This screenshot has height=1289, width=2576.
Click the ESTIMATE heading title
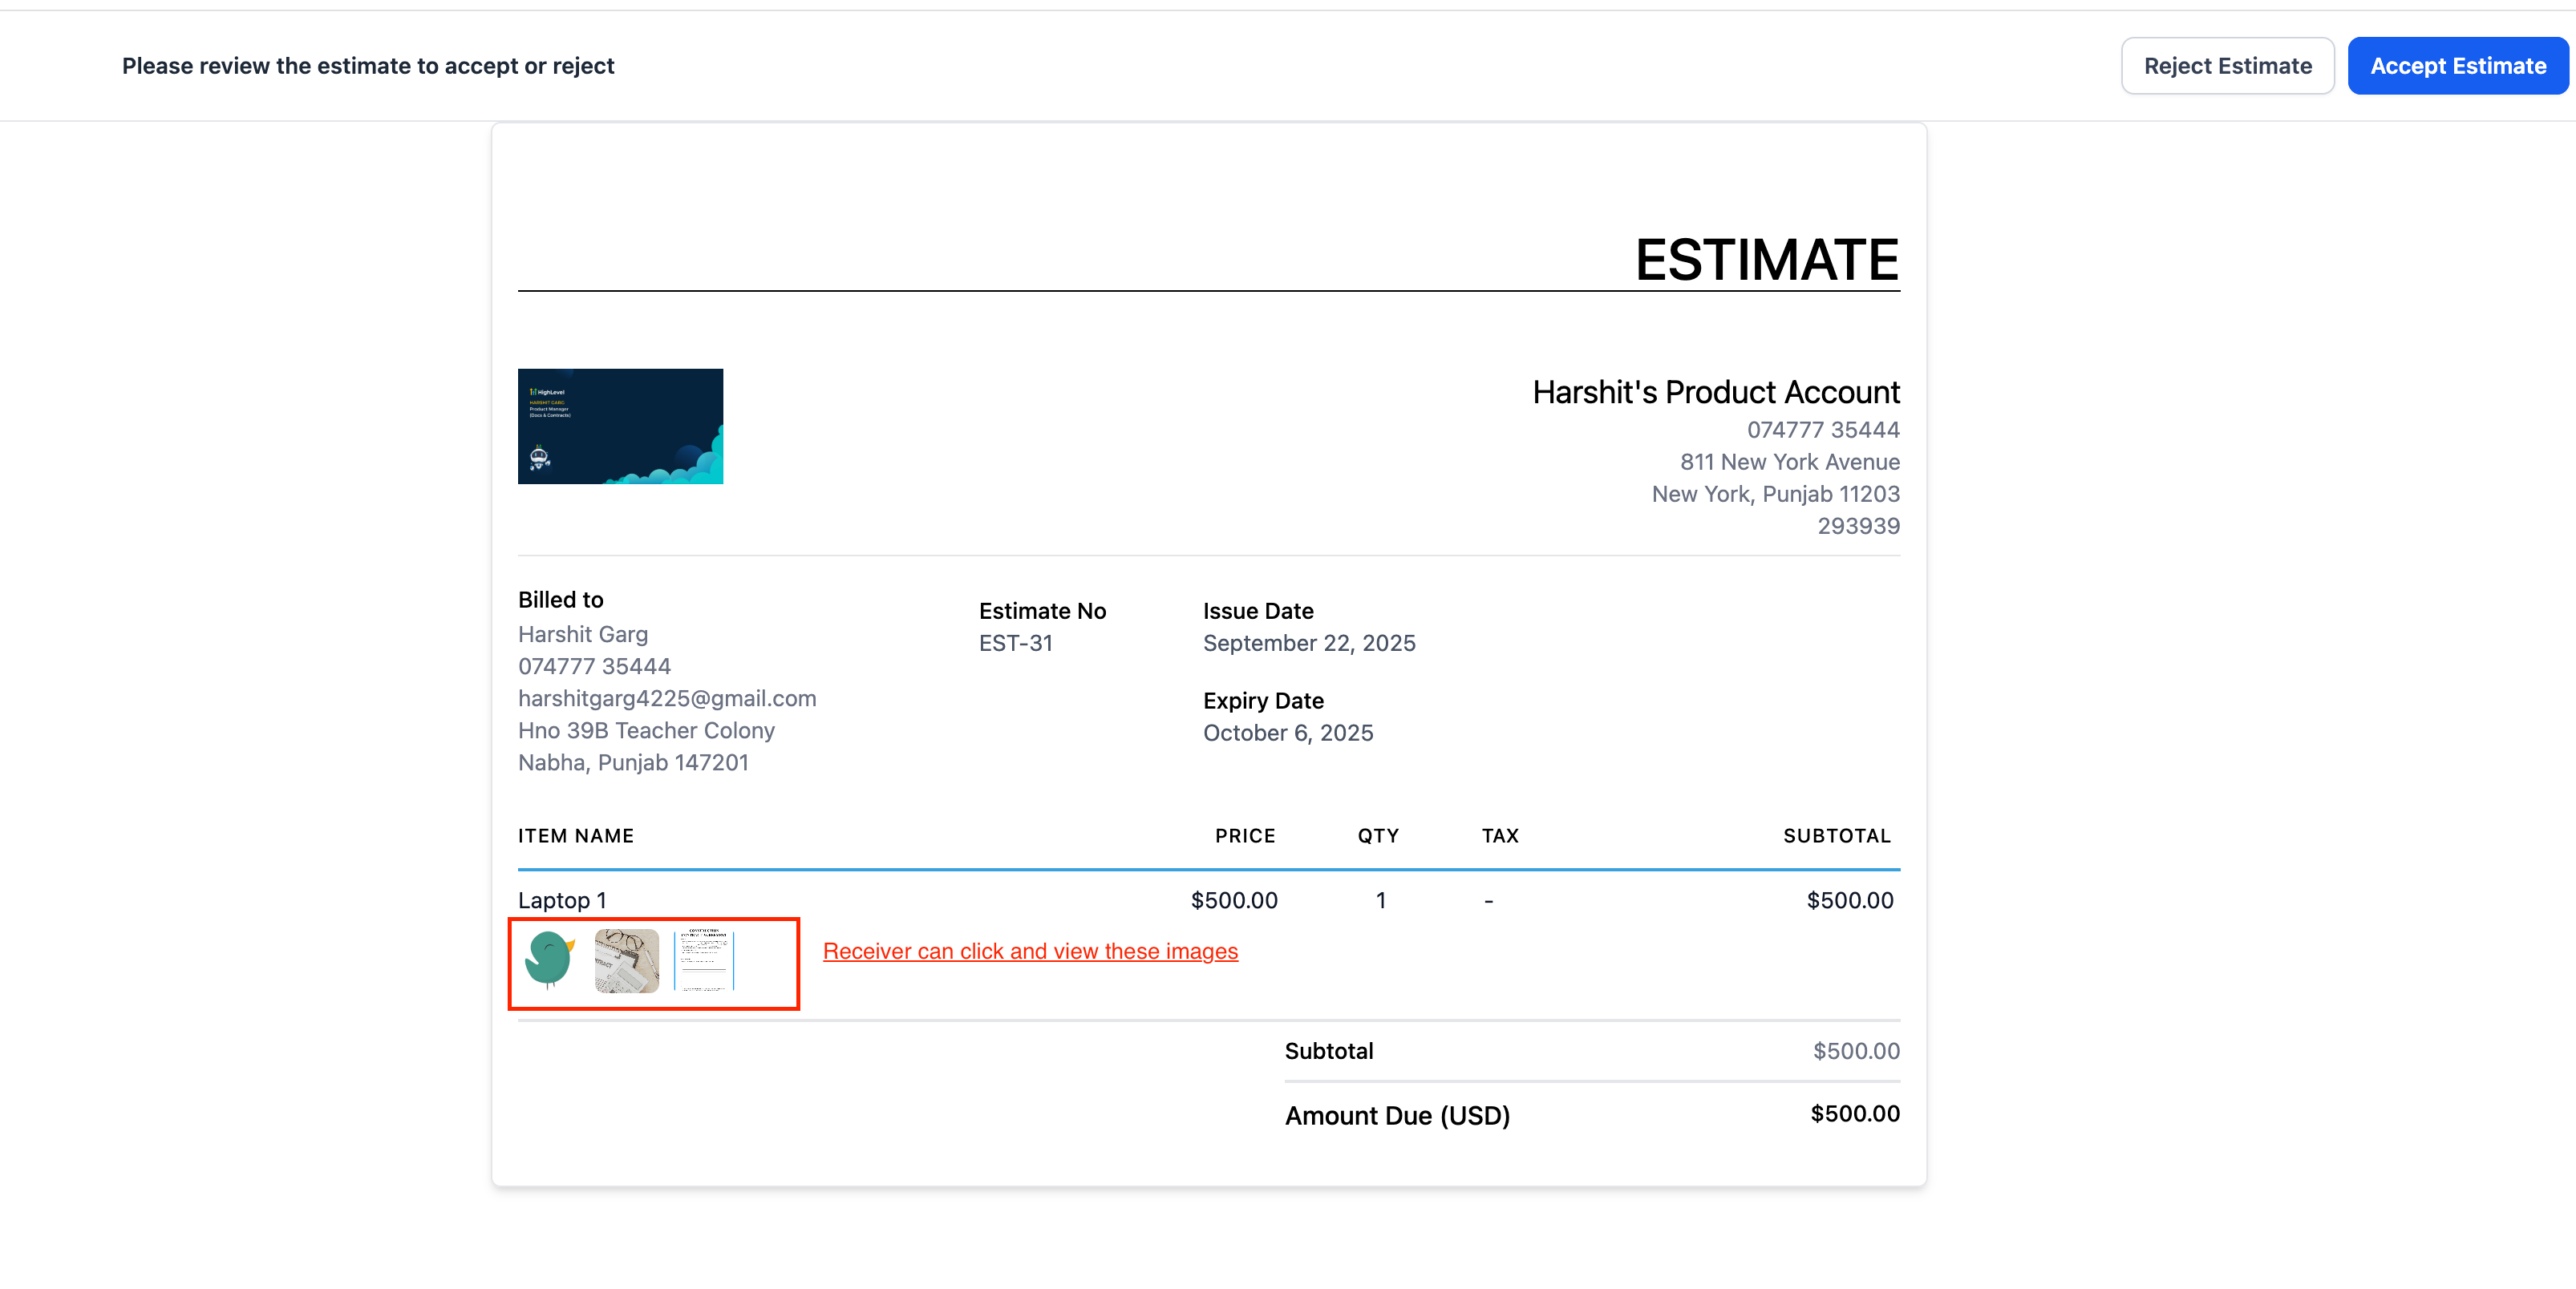click(1766, 260)
